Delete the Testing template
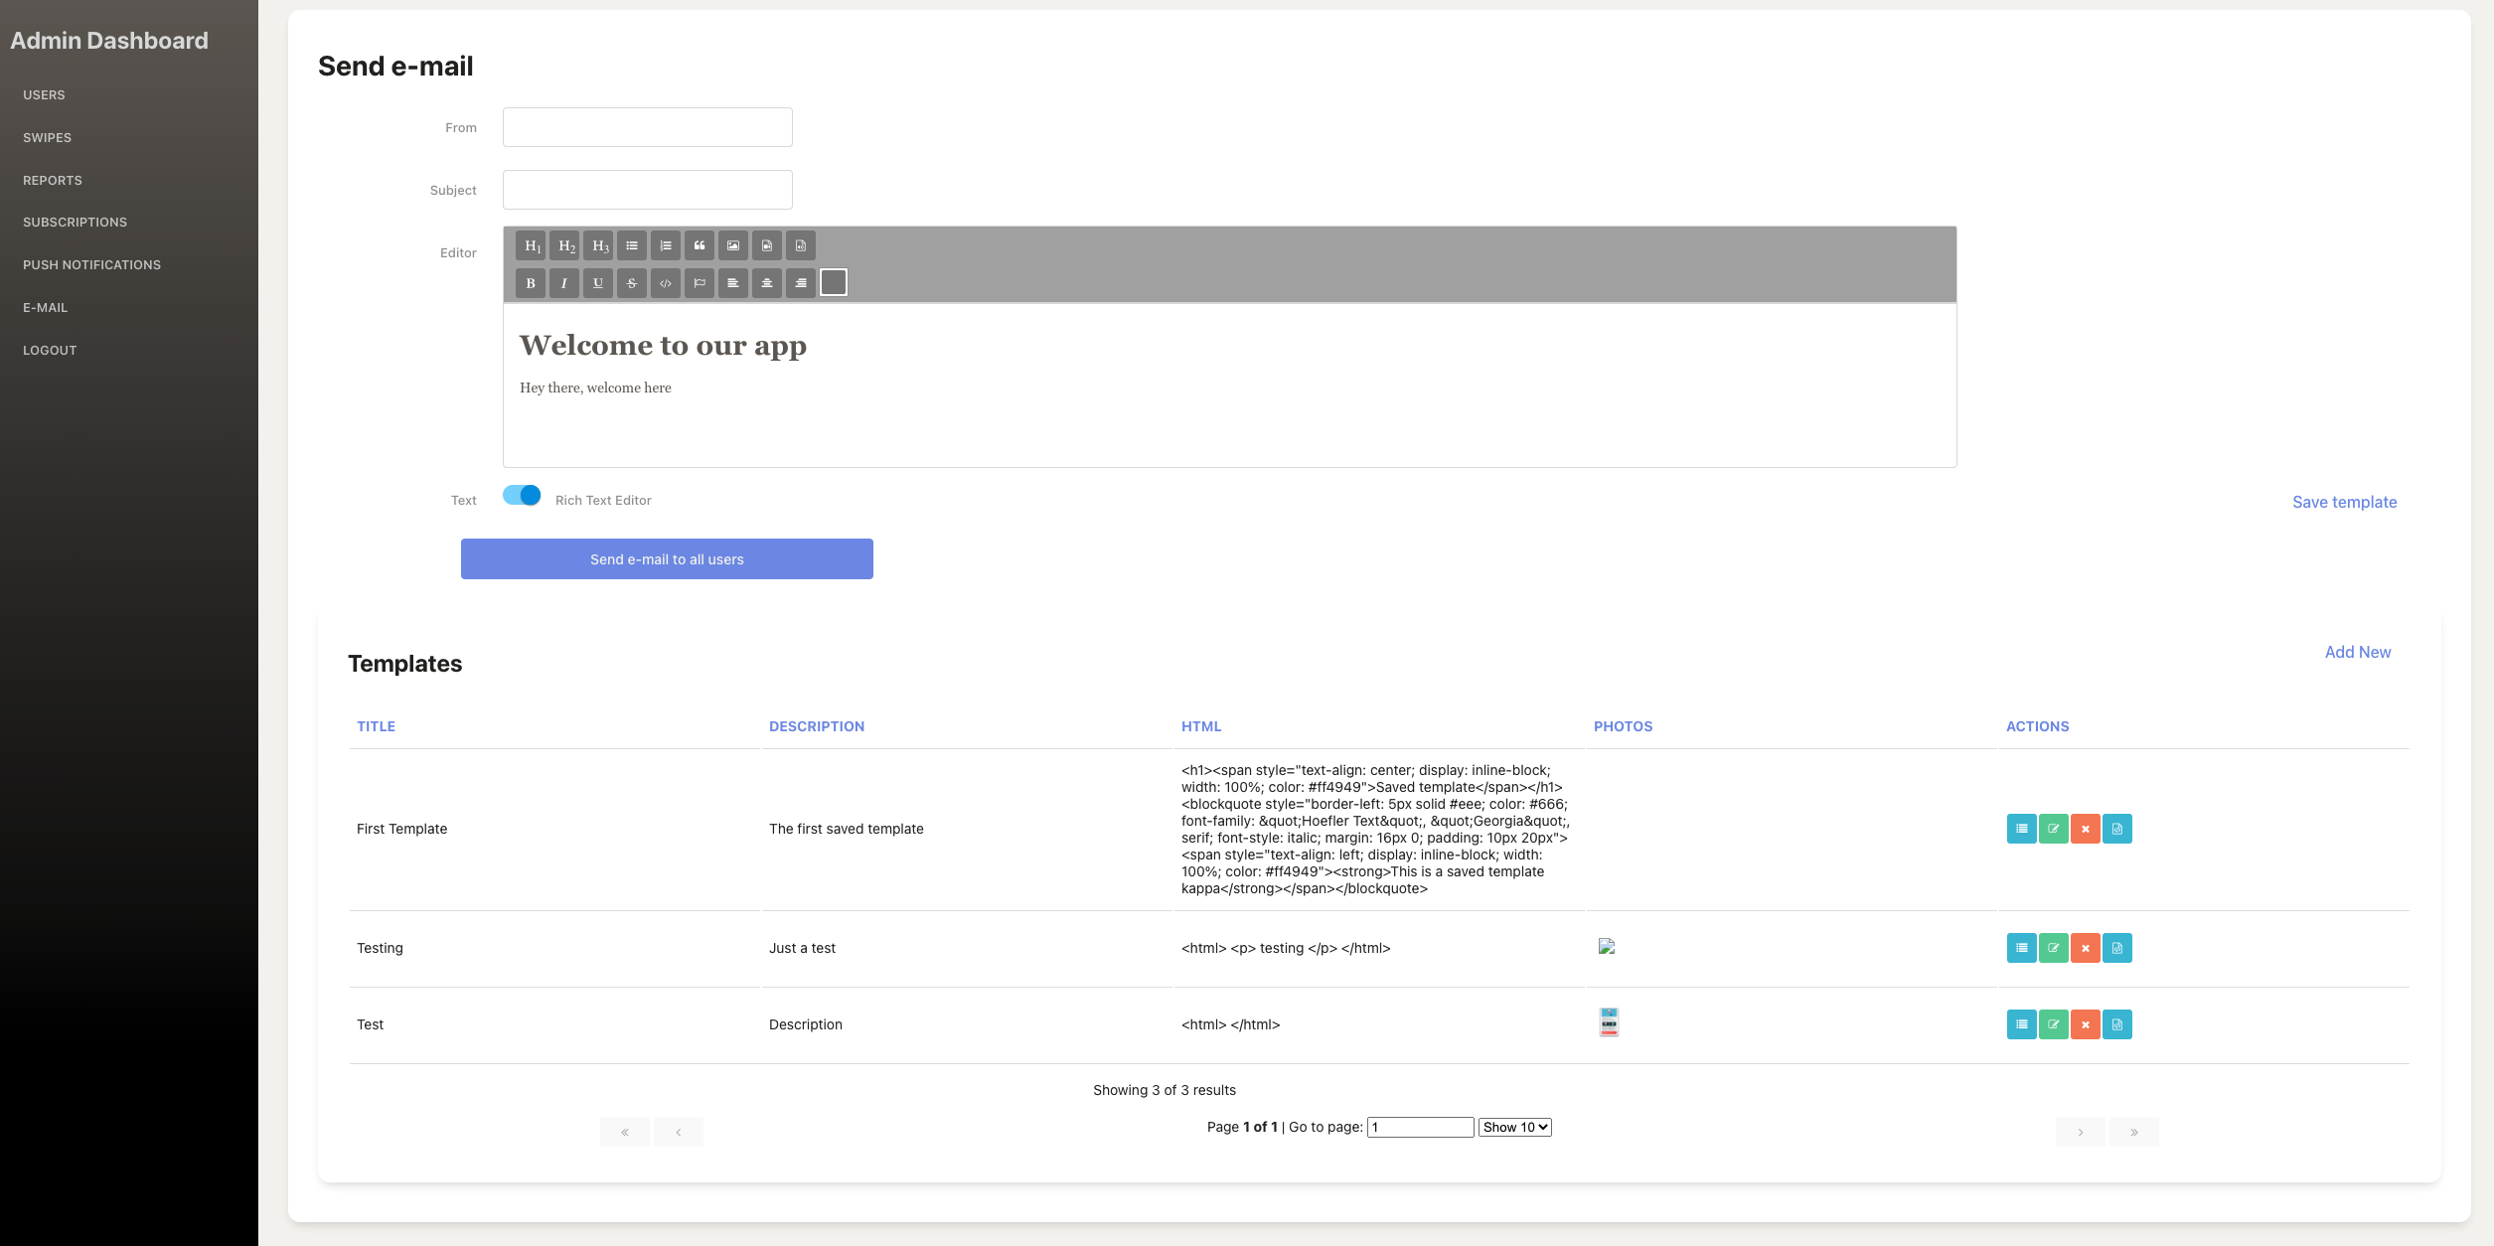 [x=2085, y=948]
